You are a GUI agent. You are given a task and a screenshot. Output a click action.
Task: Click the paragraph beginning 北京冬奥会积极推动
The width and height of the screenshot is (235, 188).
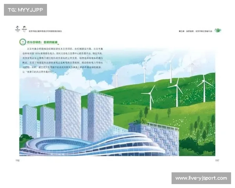63,60
